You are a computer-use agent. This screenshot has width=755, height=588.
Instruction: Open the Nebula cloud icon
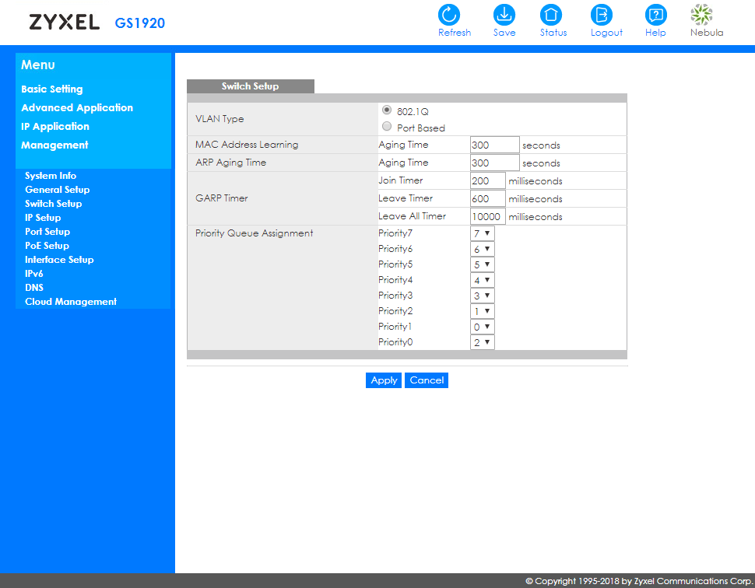pos(702,15)
